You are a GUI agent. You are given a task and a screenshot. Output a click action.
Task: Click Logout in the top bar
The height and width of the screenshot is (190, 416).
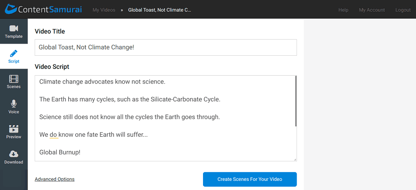pos(403,10)
